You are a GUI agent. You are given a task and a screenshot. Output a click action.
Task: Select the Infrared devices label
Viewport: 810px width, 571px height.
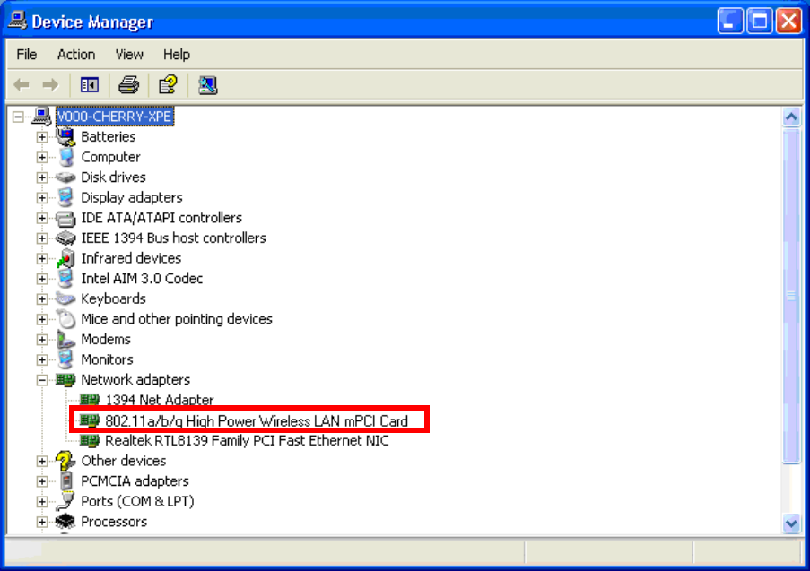[x=131, y=258]
